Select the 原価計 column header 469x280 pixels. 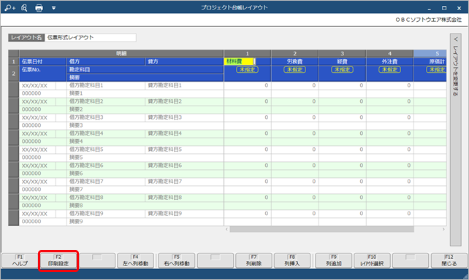click(x=430, y=61)
